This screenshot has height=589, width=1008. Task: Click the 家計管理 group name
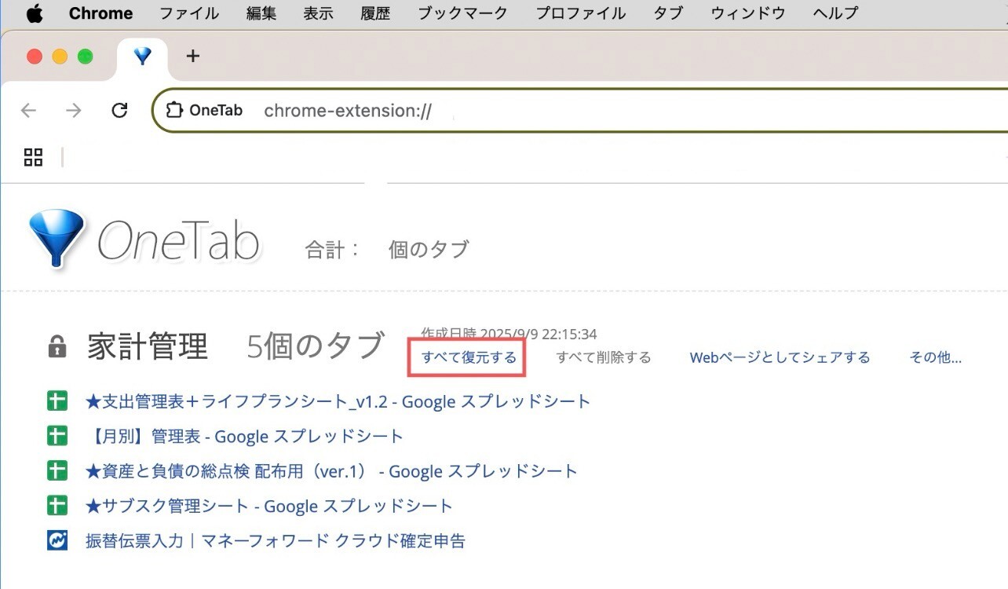[148, 346]
